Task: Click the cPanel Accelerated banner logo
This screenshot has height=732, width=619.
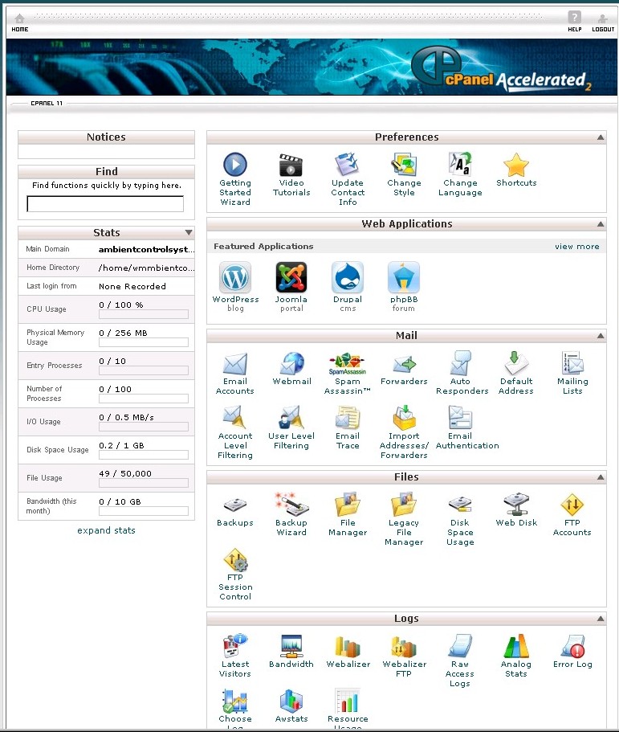Action: pyautogui.click(x=503, y=69)
